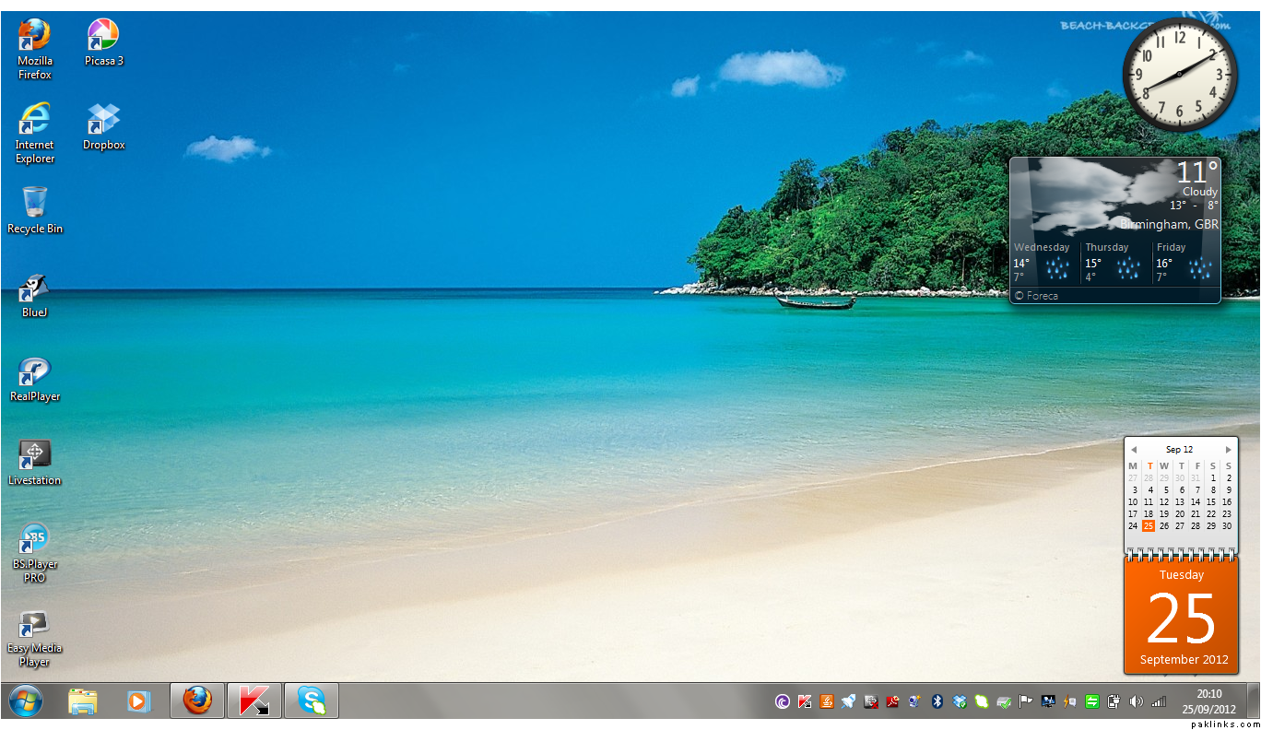Select the 26th in the calendar gadget
Screen dimensions: 1261x730
coord(1164,526)
